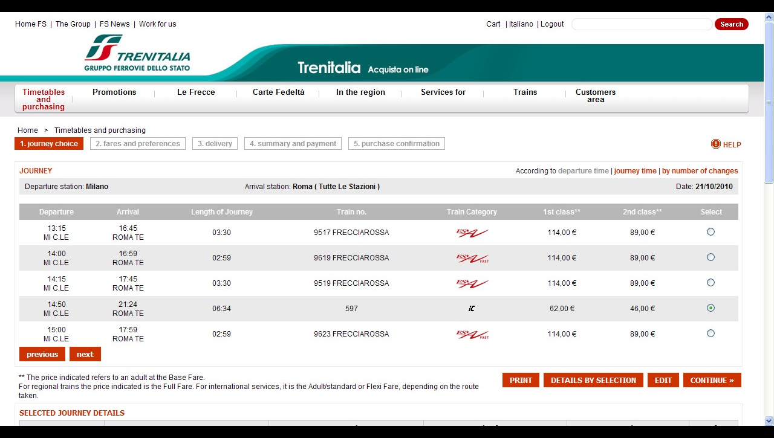
Task: Click the date 21/10/2010
Action: [714, 187]
